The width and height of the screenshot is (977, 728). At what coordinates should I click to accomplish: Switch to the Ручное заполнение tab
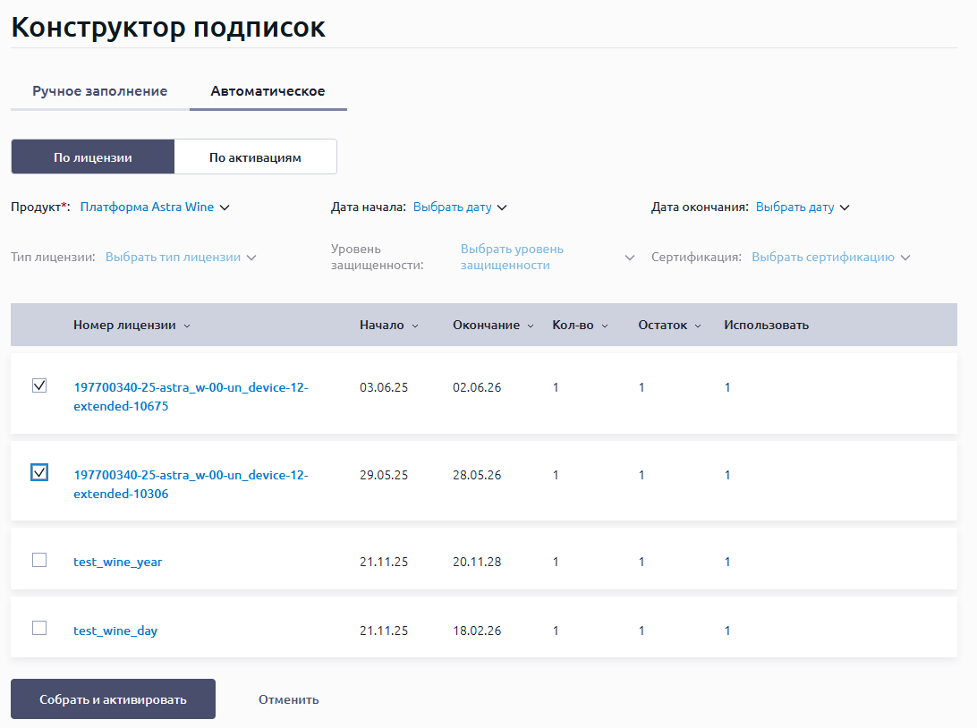100,91
